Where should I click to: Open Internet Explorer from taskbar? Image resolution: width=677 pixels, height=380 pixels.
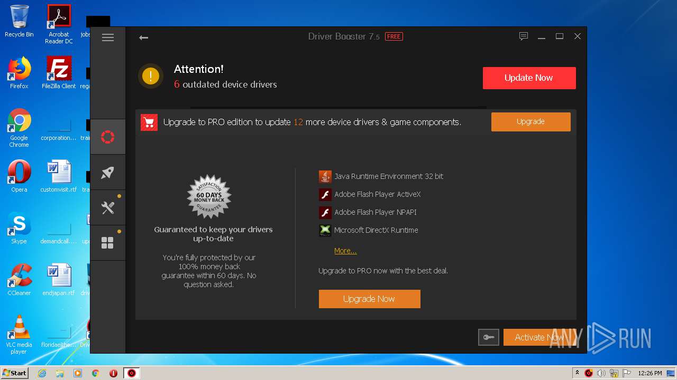(42, 373)
